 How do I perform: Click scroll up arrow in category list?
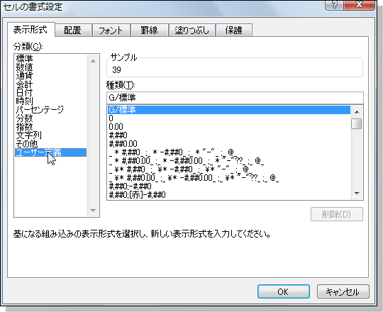(x=93, y=61)
